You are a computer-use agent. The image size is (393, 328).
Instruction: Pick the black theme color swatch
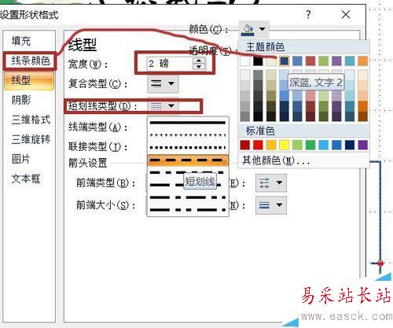pos(258,61)
